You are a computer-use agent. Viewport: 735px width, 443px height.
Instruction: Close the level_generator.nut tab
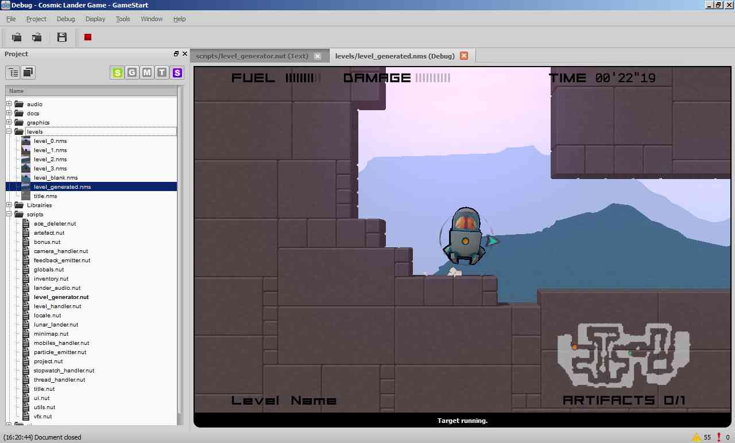[x=316, y=56]
